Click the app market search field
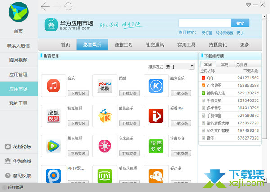The image size is (270, 192). click(x=205, y=23)
